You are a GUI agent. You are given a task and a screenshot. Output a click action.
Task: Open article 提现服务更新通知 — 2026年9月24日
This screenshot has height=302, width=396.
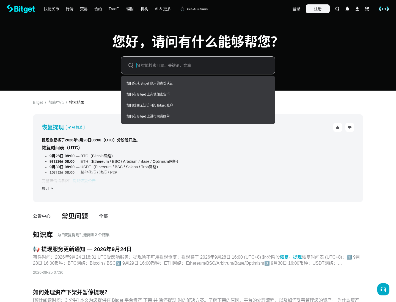point(82,249)
